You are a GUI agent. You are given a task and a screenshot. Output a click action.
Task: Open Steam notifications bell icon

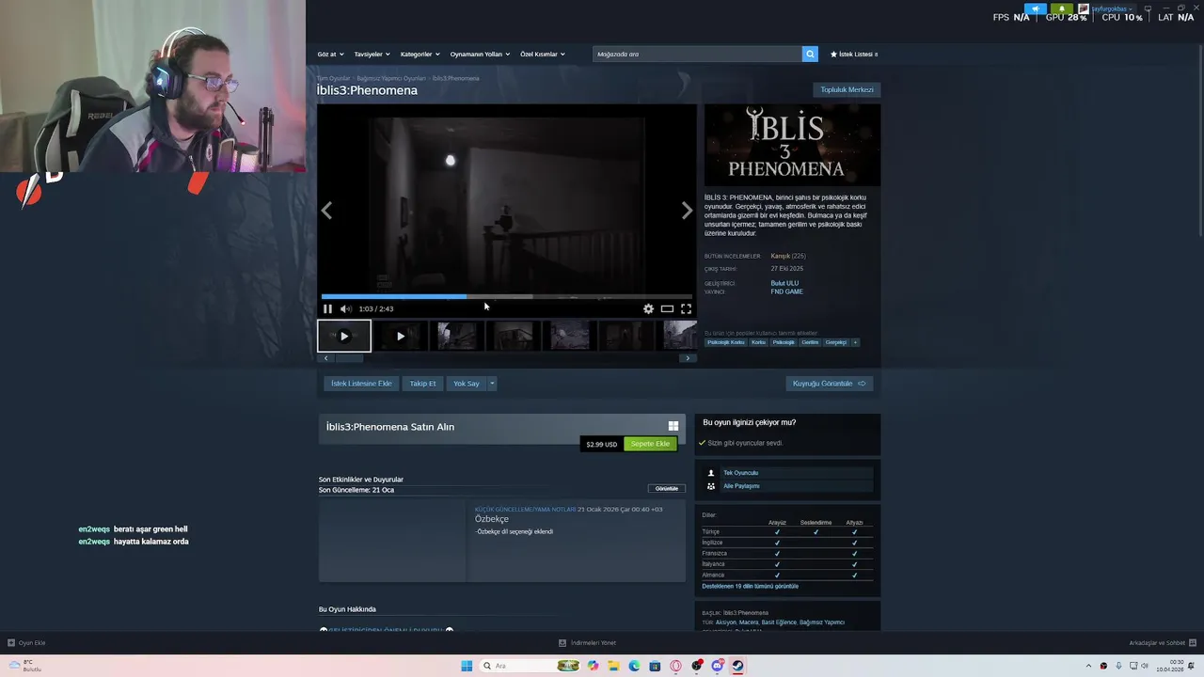tap(1061, 8)
